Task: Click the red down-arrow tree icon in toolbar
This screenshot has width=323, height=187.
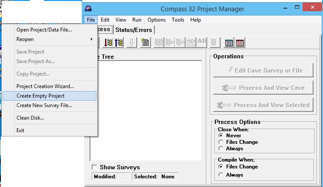Action: (x=108, y=42)
